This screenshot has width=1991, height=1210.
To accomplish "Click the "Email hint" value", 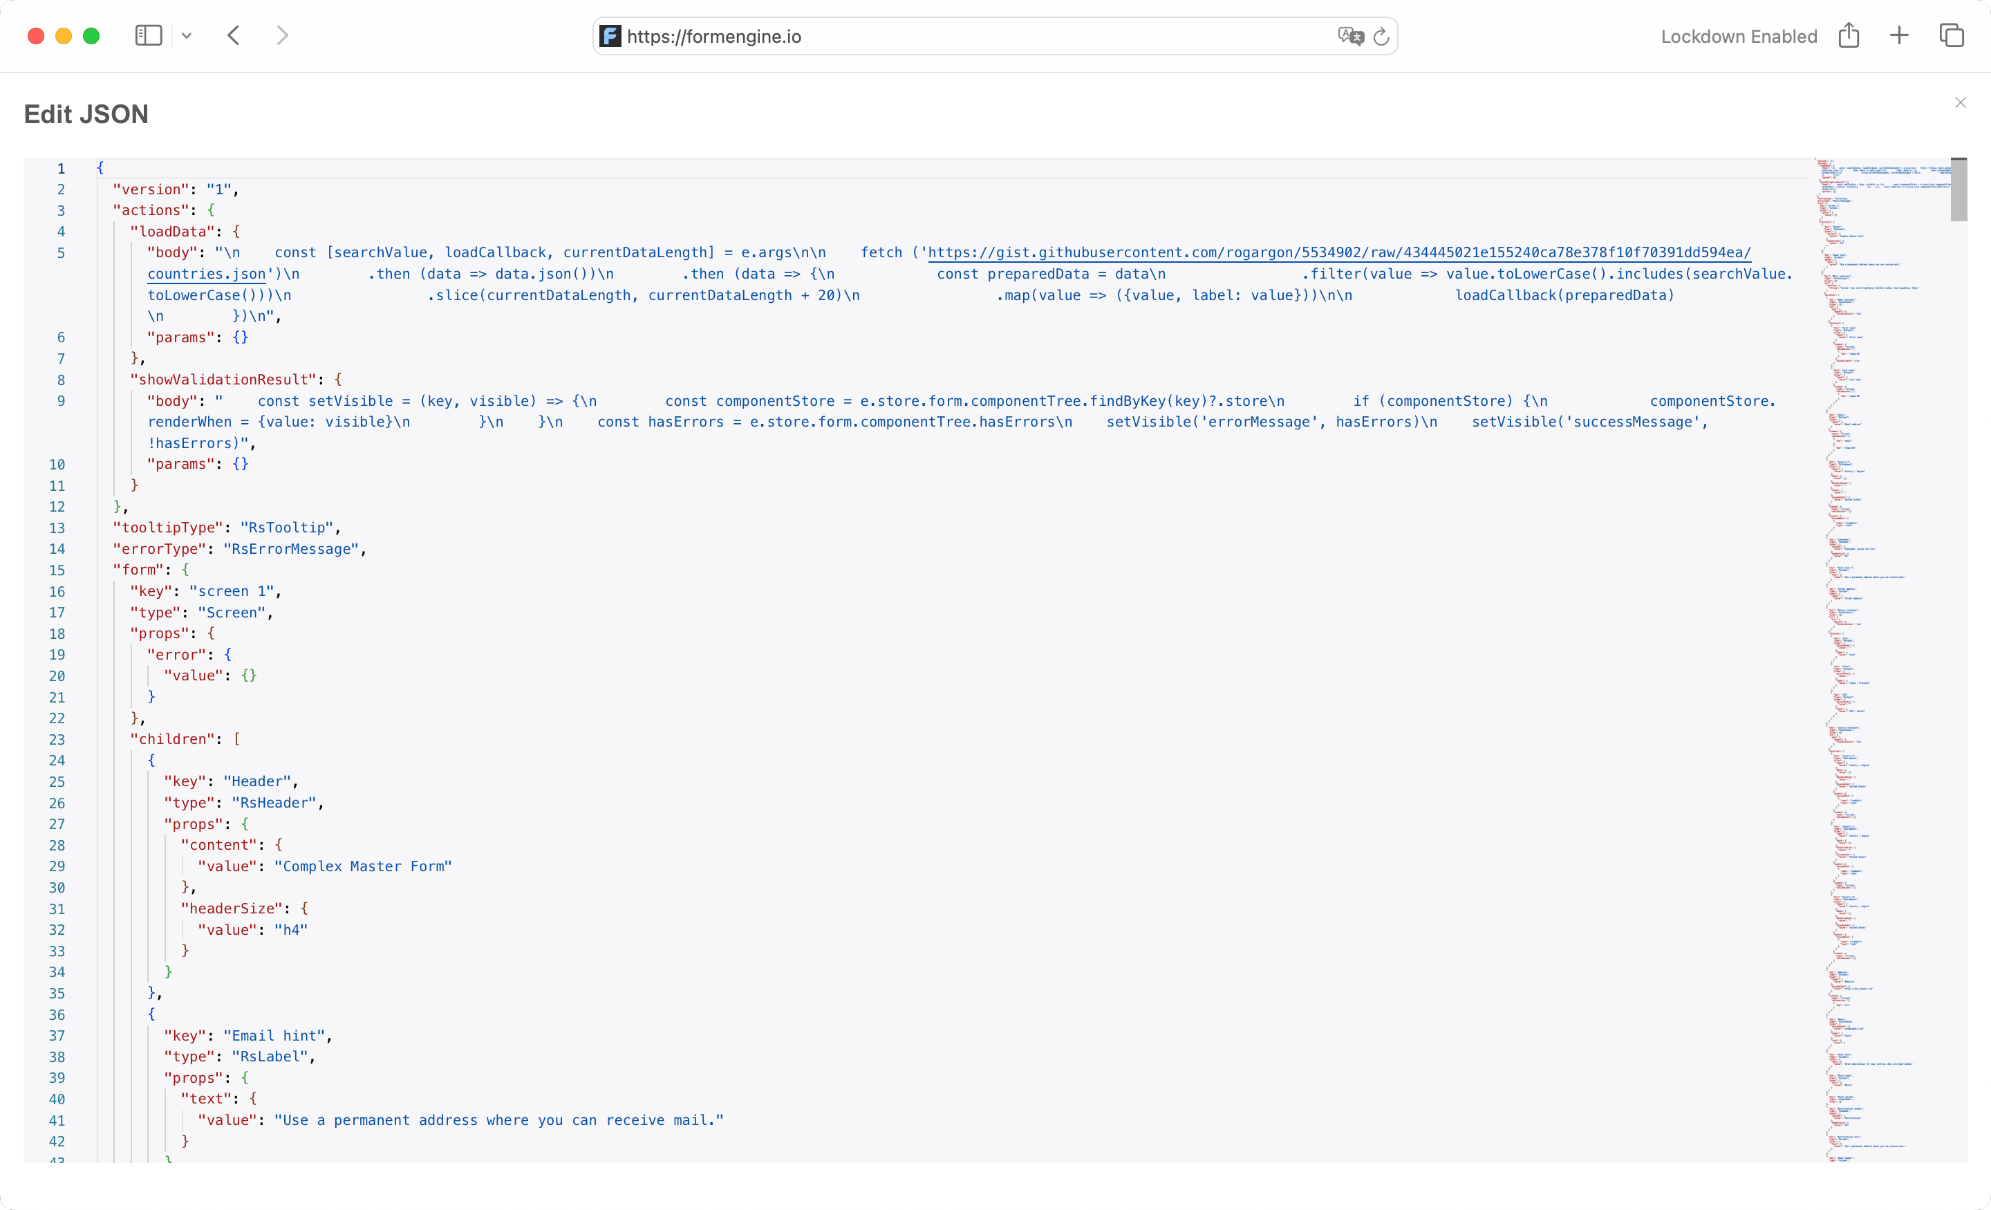I will (274, 1035).
